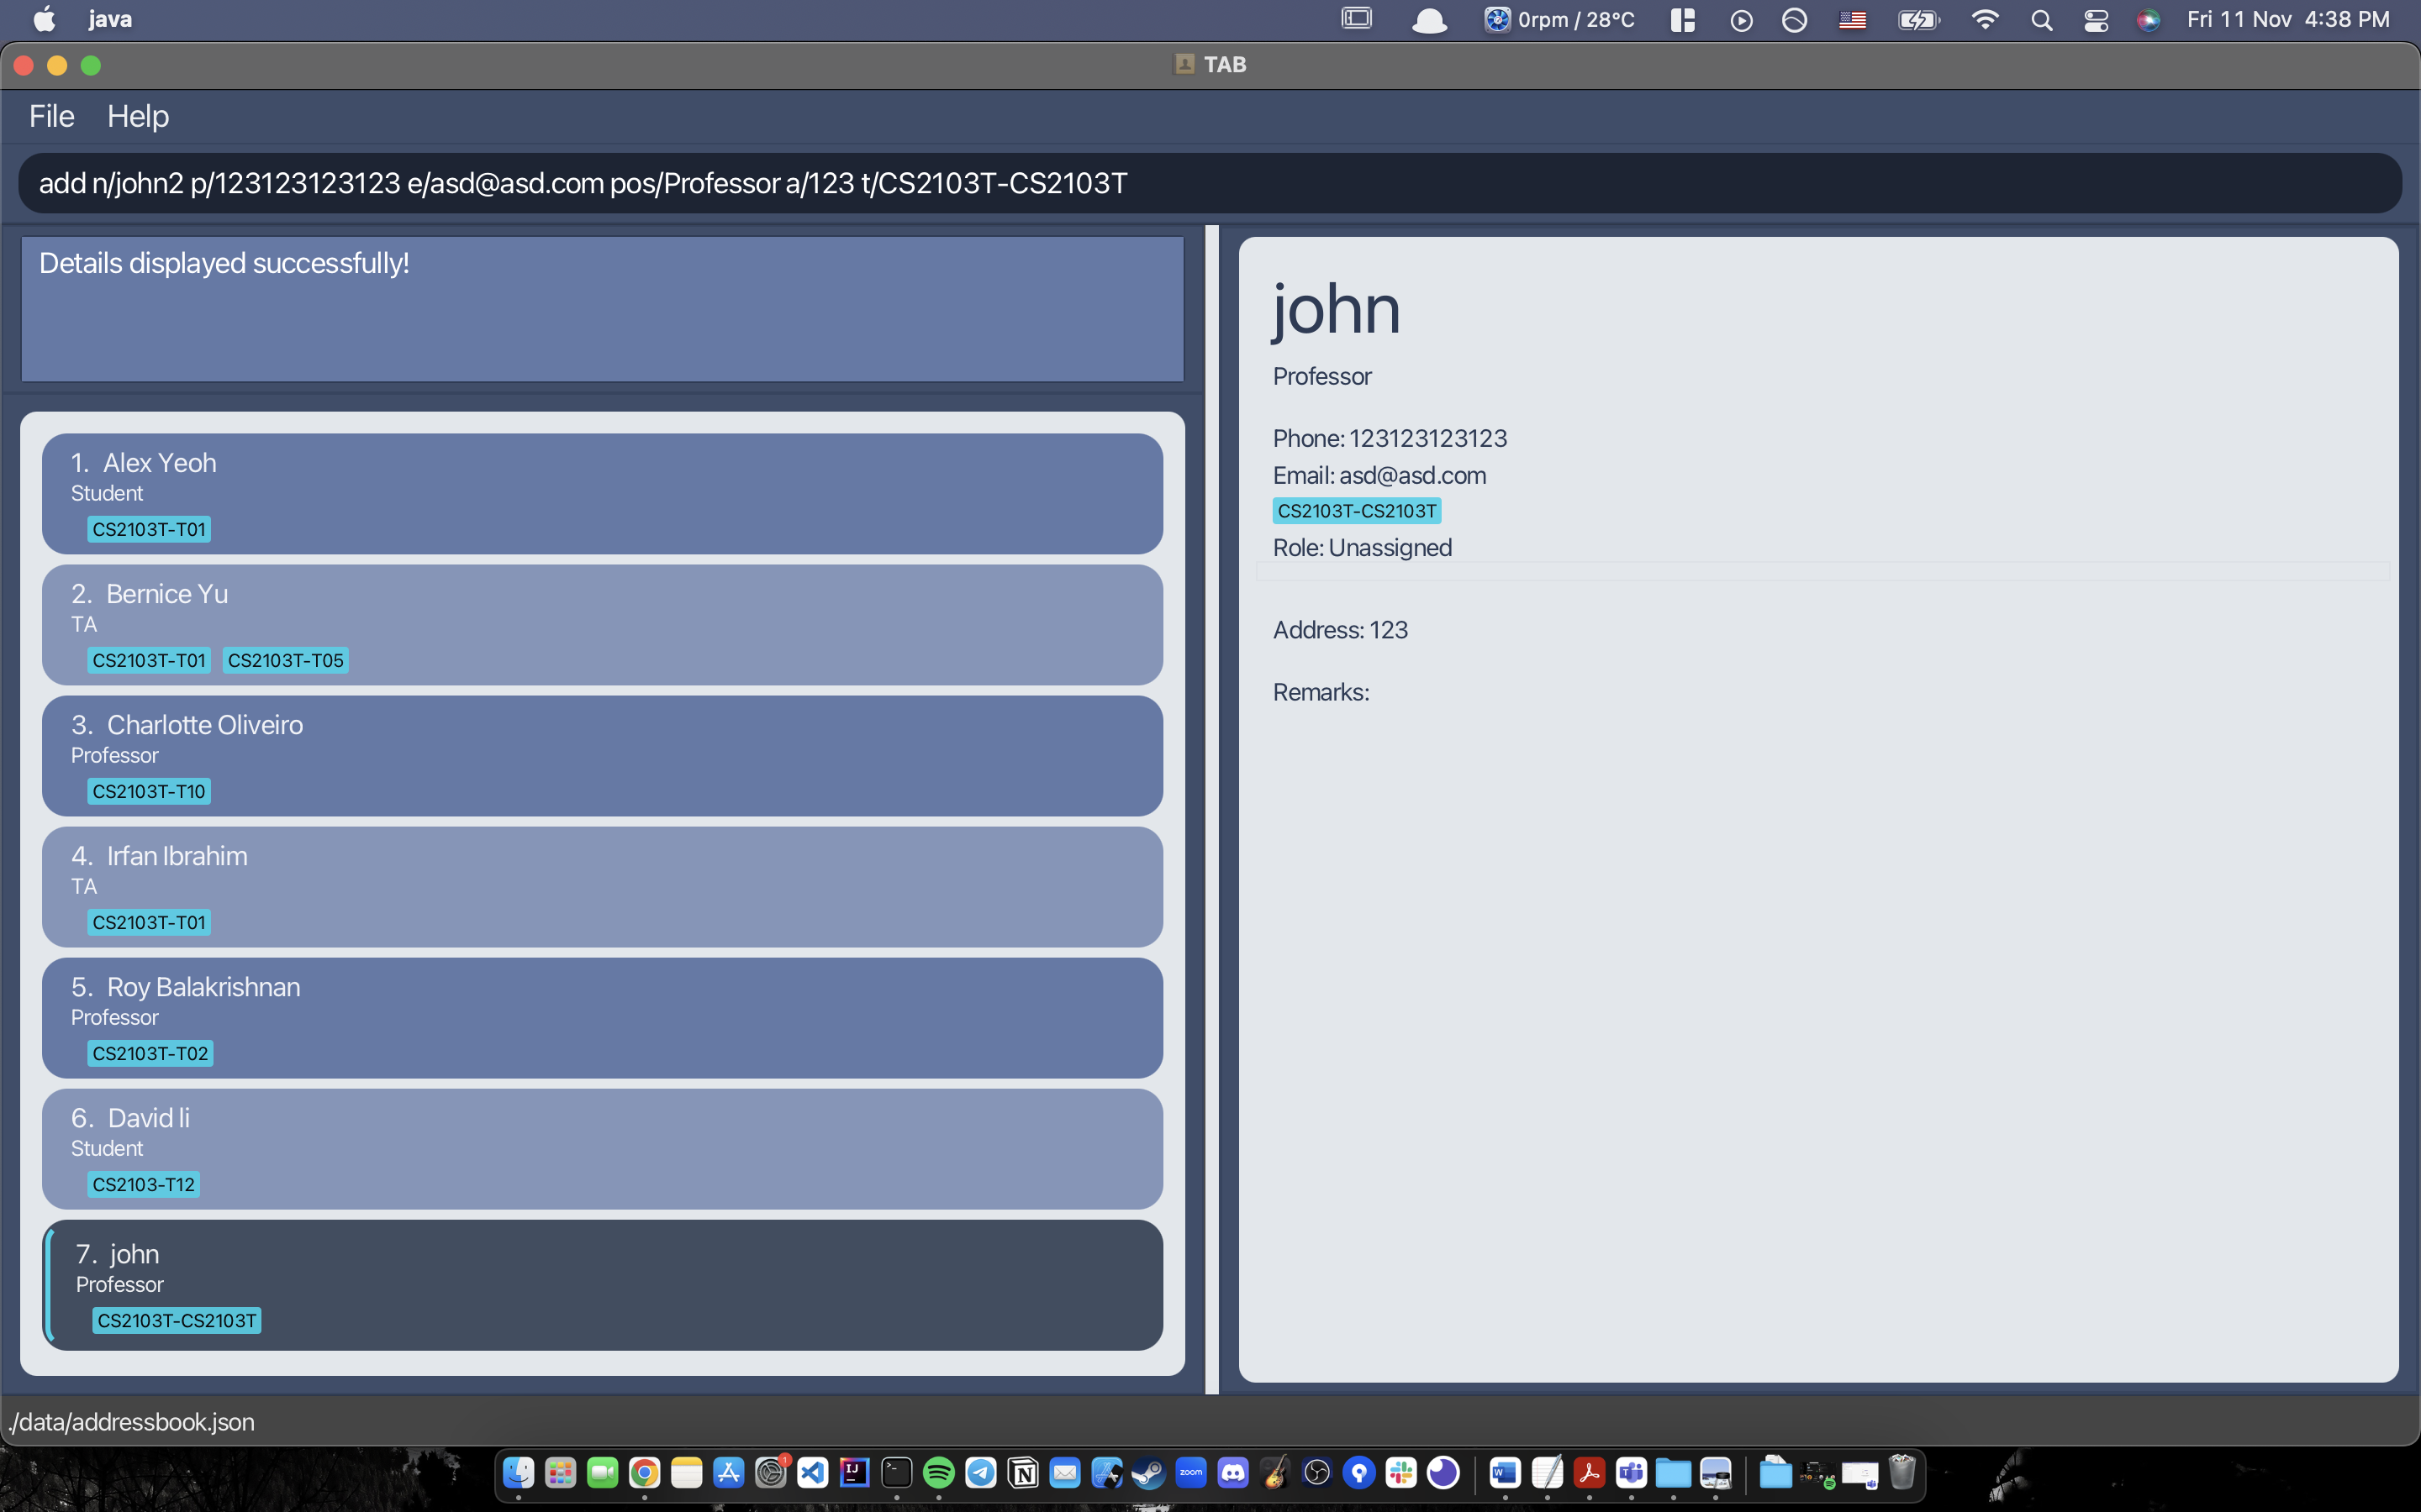
Task: Open Control Center in the menu bar
Action: coord(2096,20)
